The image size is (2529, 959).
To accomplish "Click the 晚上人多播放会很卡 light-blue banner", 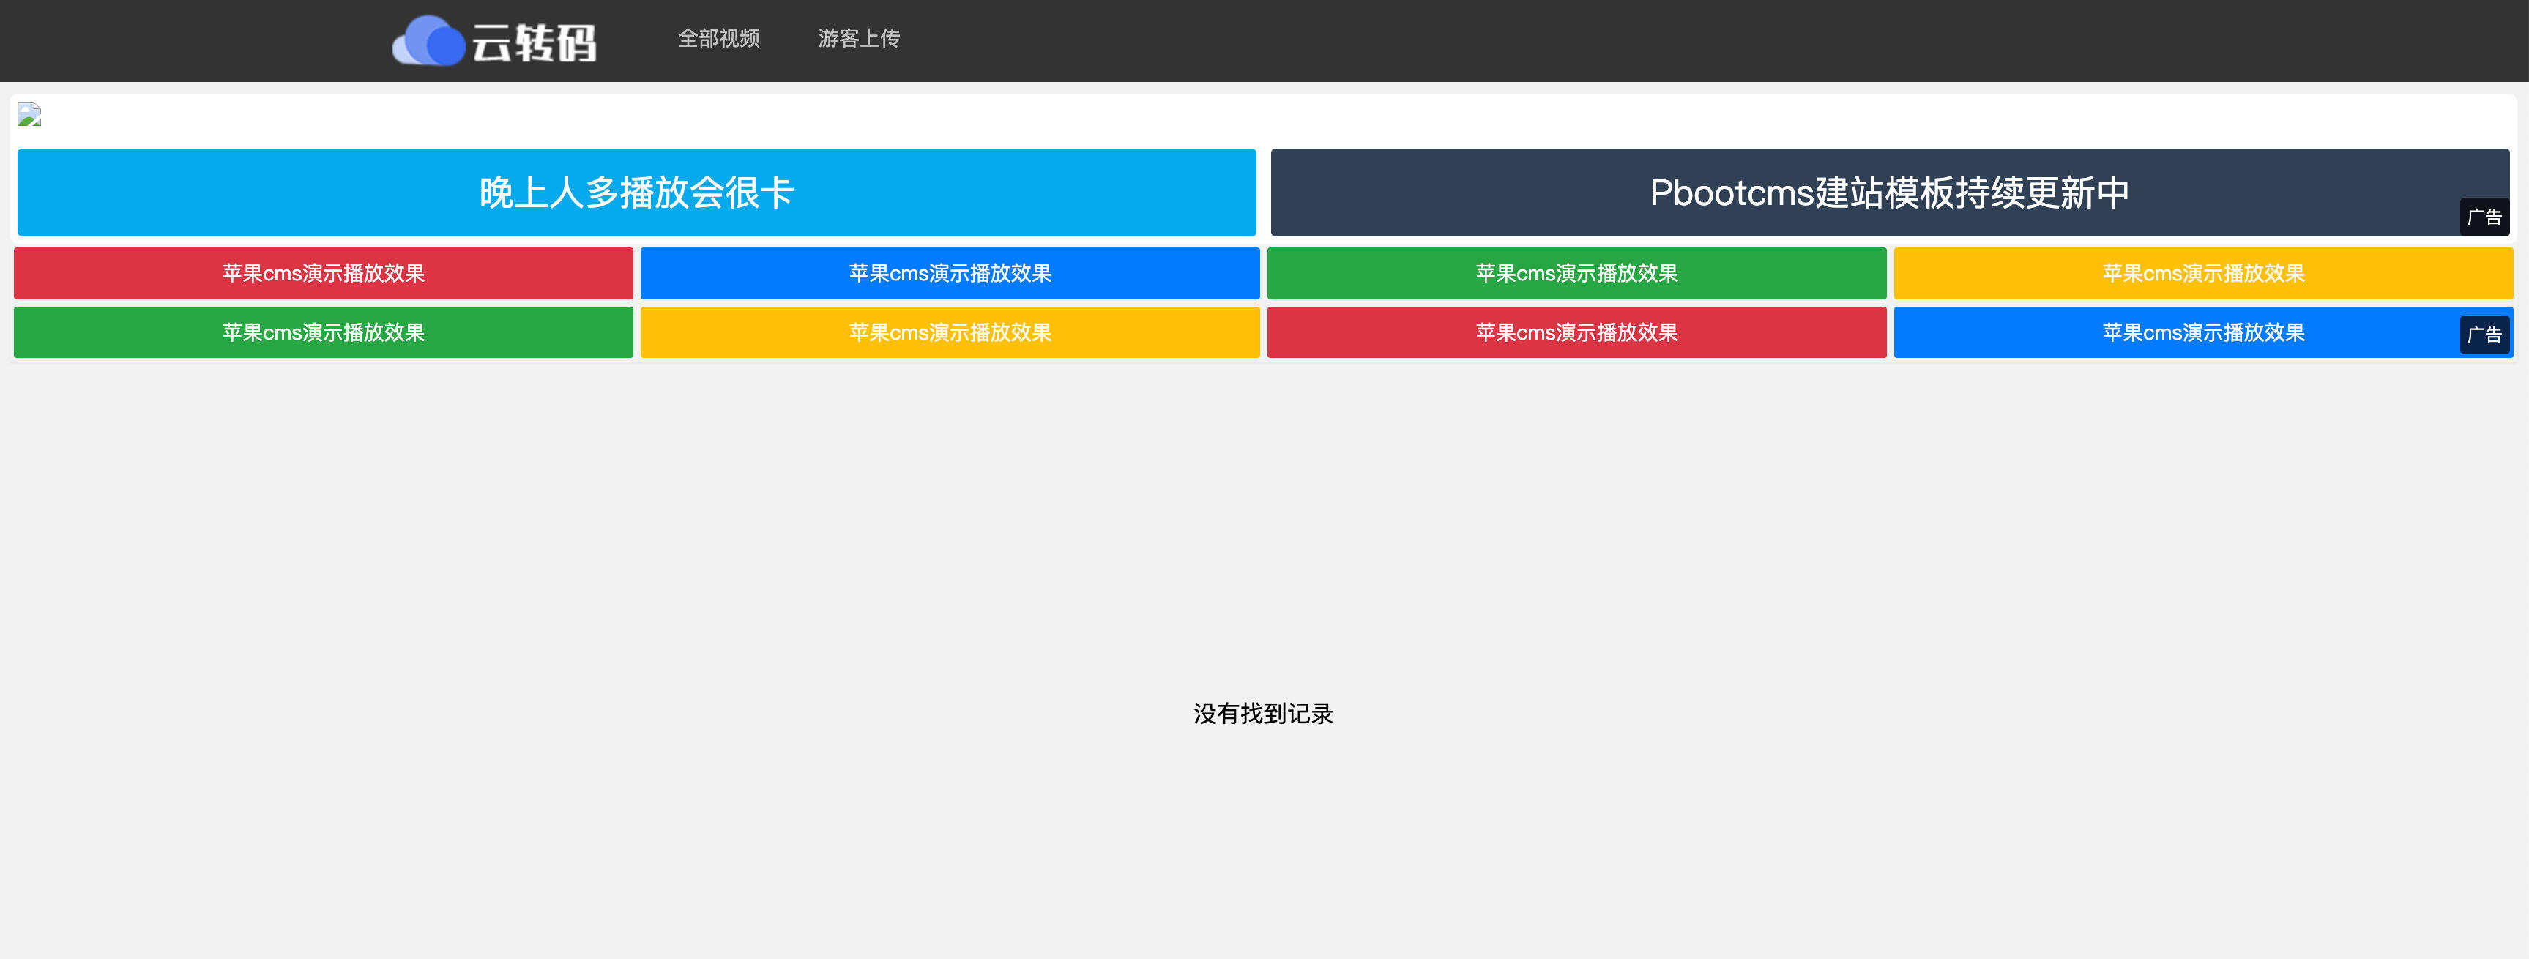I will [x=636, y=193].
